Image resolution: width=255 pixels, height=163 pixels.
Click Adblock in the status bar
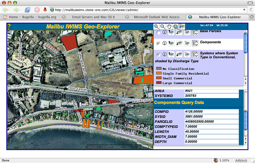241,160
